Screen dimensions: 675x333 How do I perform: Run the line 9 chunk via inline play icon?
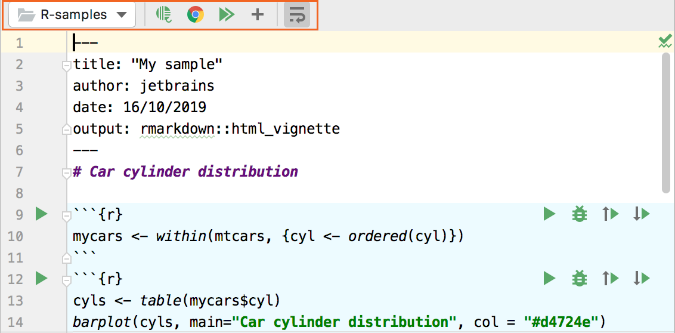(549, 214)
